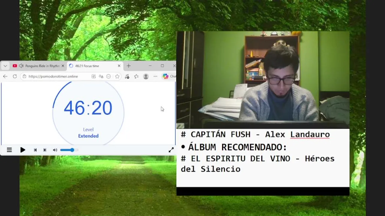The image size is (385, 216).
Task: Open Edge settings and more menu
Action: pos(155,76)
